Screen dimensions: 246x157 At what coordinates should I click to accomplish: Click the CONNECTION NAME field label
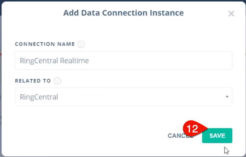tap(45, 44)
